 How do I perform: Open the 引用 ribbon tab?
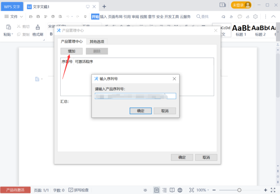pos(127,17)
